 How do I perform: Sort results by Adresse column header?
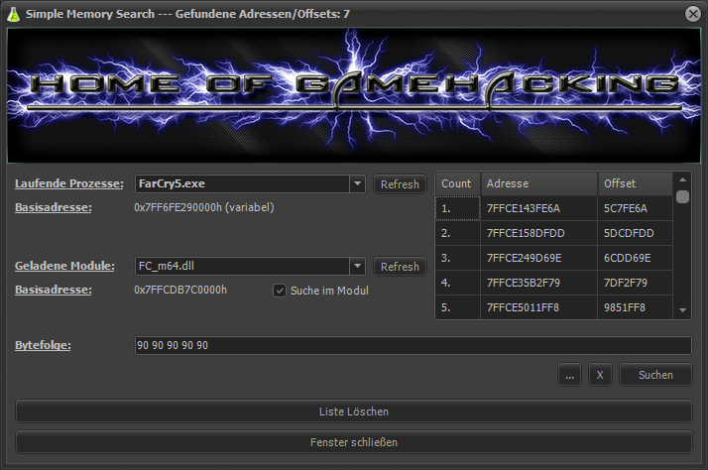pyautogui.click(x=539, y=183)
